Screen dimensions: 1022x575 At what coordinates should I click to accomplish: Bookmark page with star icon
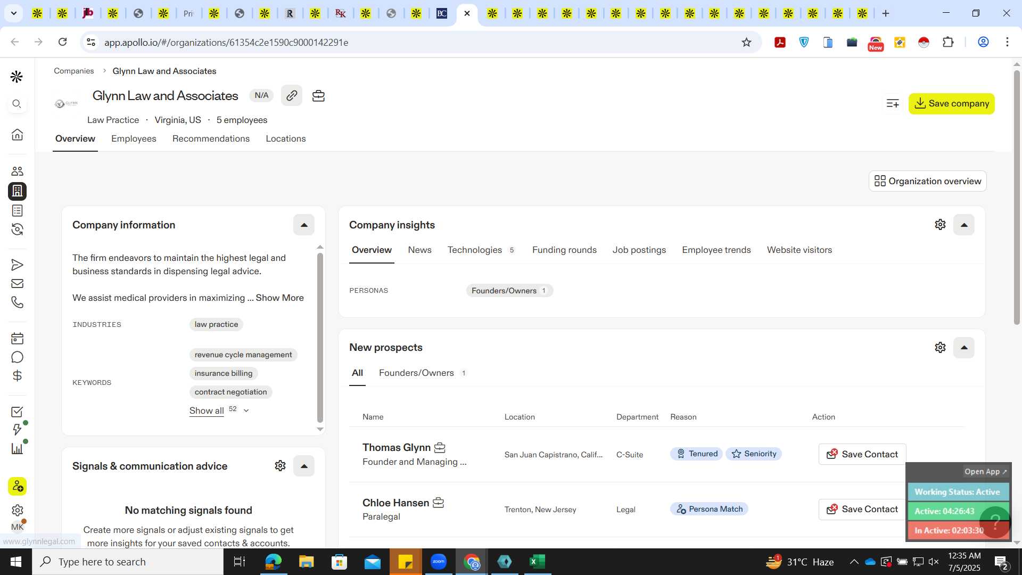coord(746,42)
